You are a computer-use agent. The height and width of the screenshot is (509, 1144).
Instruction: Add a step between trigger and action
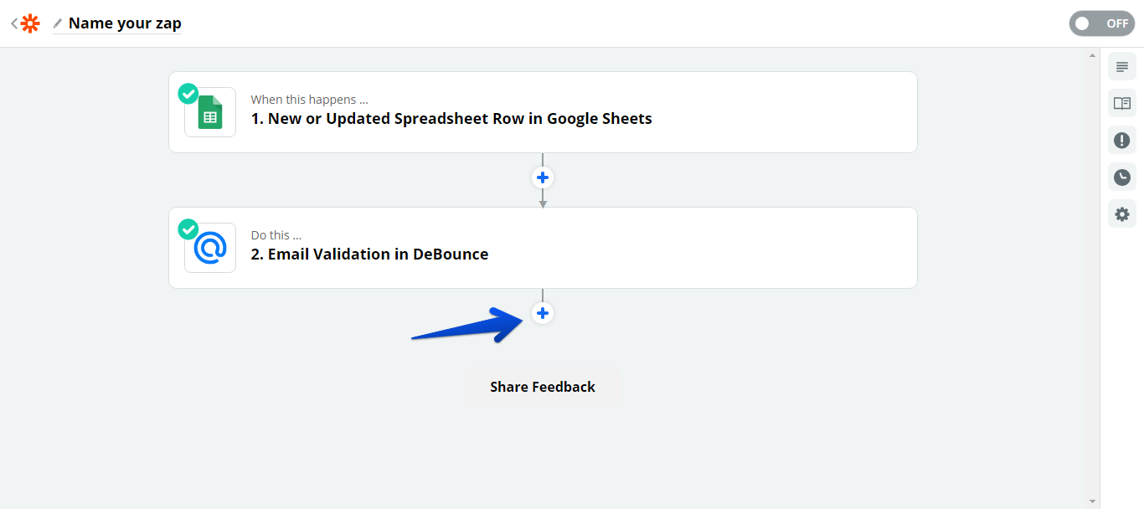[543, 177]
